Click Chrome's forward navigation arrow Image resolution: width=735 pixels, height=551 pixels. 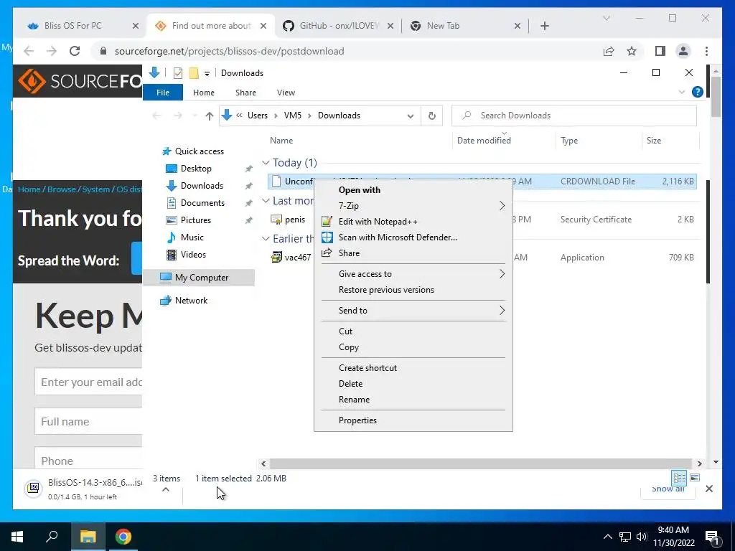coord(52,51)
